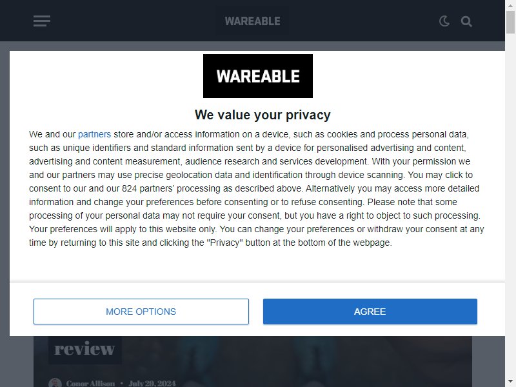This screenshot has height=387, width=516.
Task: Click Conor Allison's author avatar
Action: [x=55, y=383]
